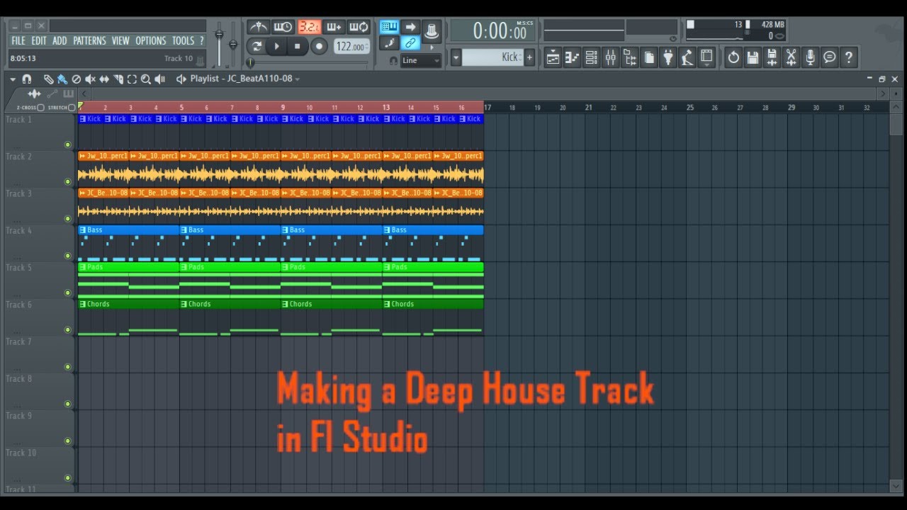
Task: Open playlist options menu arrow
Action: pos(13,79)
